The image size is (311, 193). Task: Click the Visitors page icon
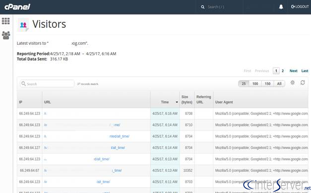pos(23,25)
